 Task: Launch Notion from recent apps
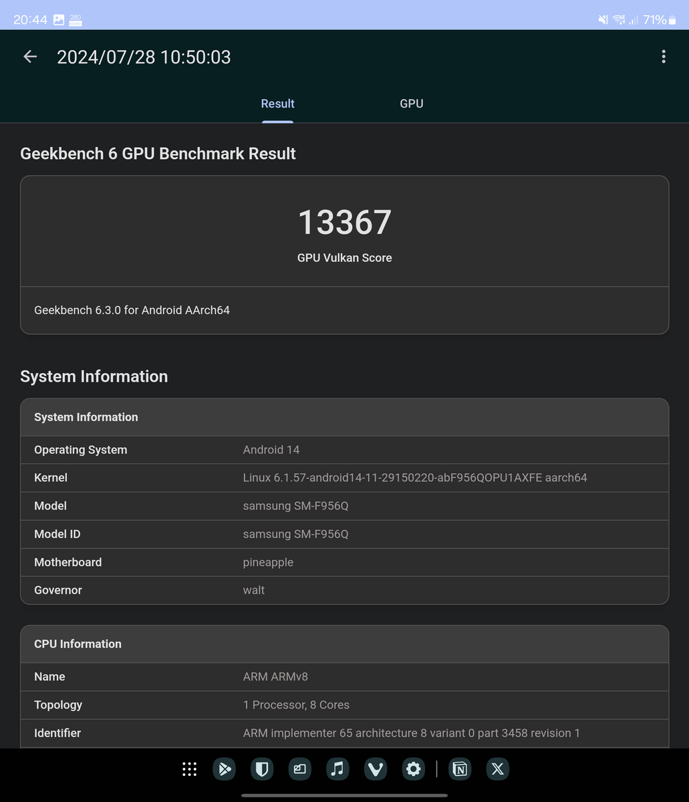tap(460, 769)
